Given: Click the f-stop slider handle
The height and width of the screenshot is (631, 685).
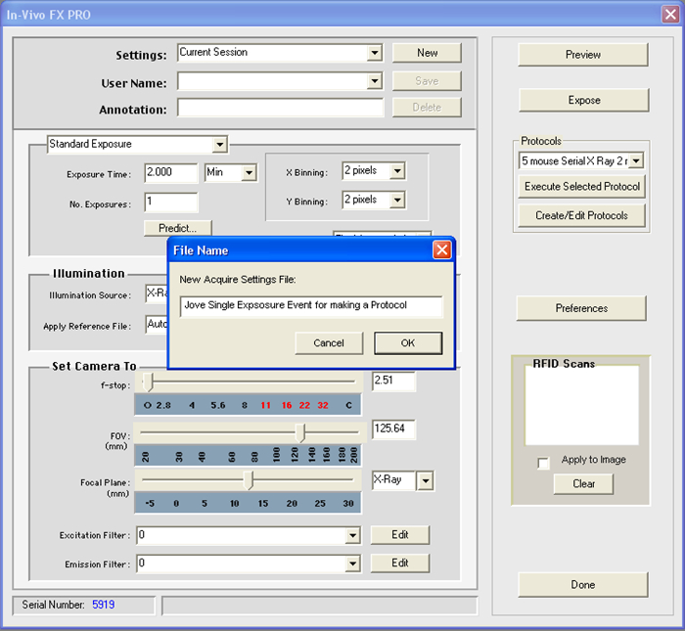Looking at the screenshot, I should (148, 383).
